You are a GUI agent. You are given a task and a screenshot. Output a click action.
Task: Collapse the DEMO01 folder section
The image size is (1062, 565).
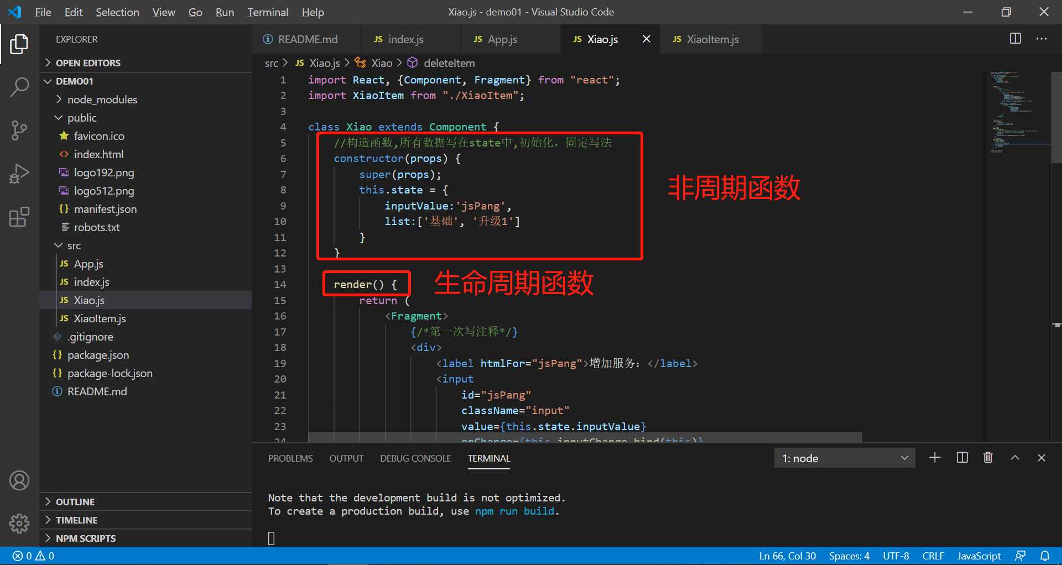tap(145, 81)
